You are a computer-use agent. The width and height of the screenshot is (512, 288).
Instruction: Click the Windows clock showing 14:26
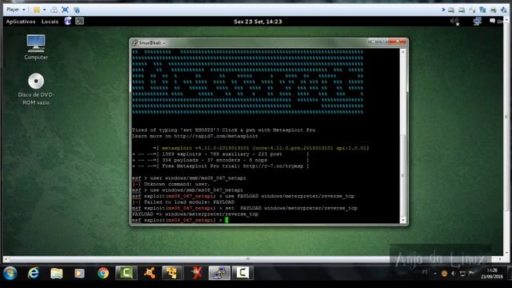[492, 274]
